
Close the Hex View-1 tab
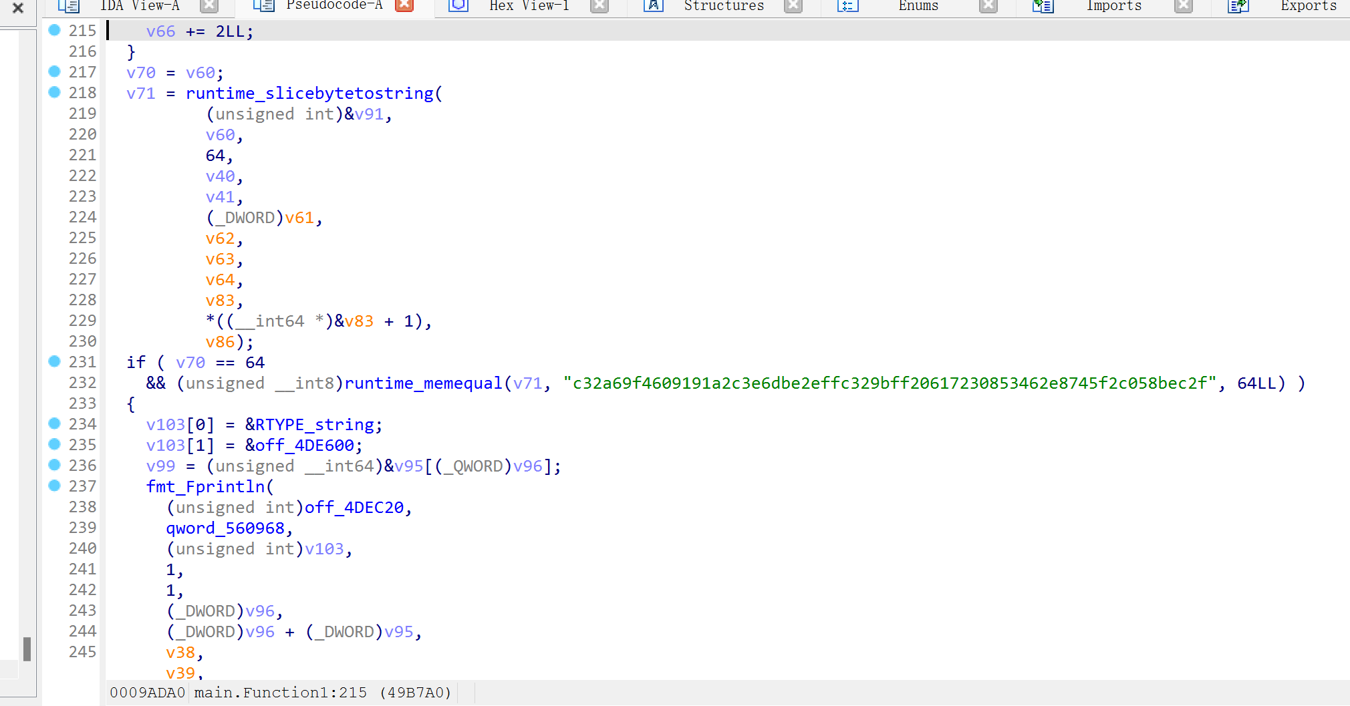point(599,5)
